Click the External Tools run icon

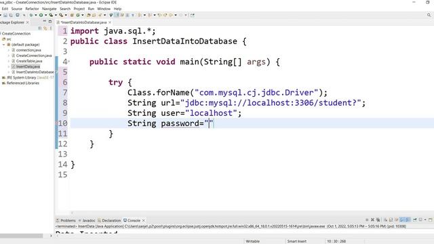click(61, 15)
